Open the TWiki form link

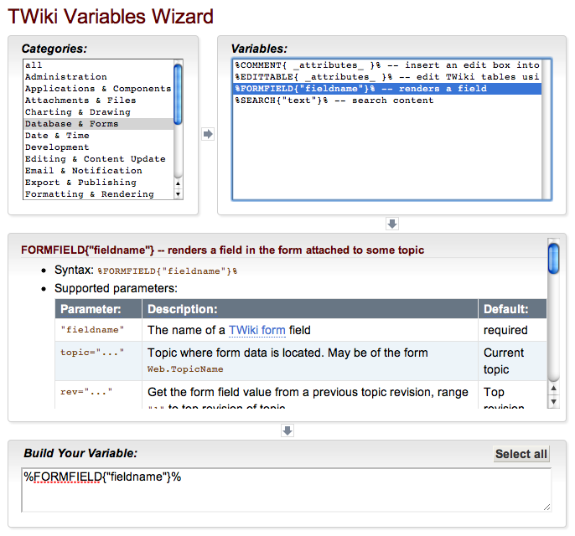tap(256, 330)
